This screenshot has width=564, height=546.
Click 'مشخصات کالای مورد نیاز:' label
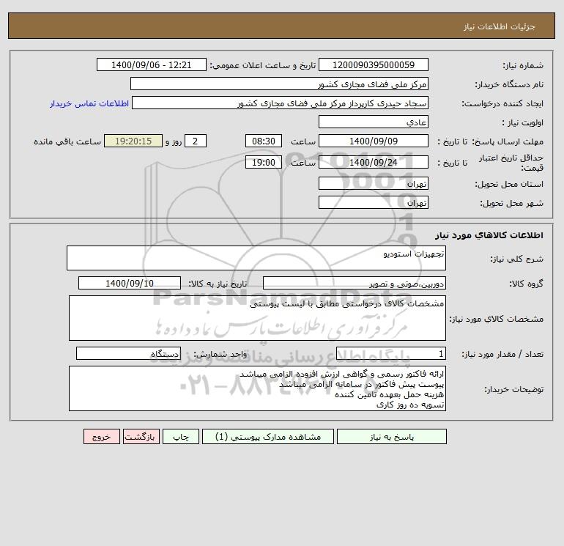click(497, 319)
